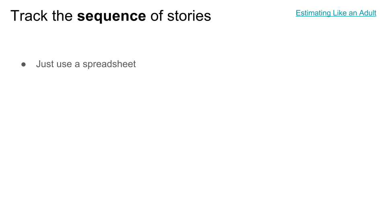The width and height of the screenshot is (386, 217).
Task: Click the word spreadsheet in the bullet
Action: click(109, 64)
